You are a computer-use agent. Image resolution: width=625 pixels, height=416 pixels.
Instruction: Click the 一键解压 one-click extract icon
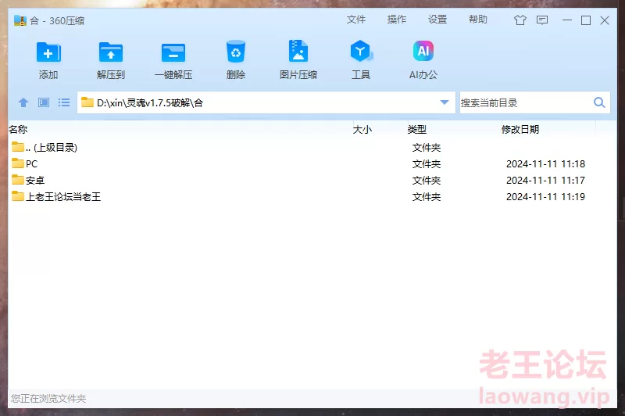coord(173,52)
